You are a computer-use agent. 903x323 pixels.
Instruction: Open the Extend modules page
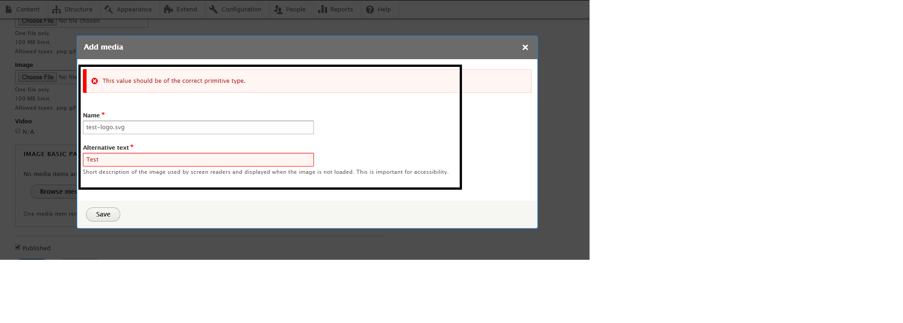[181, 9]
